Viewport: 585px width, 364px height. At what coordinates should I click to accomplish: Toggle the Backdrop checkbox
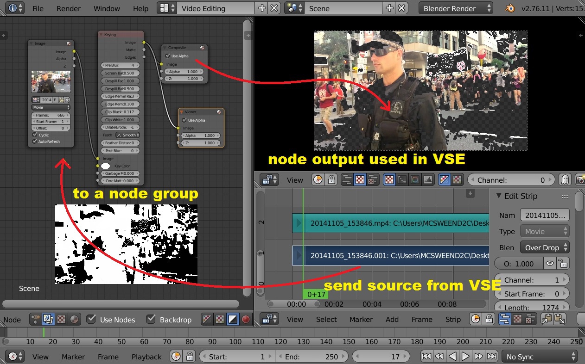point(151,319)
